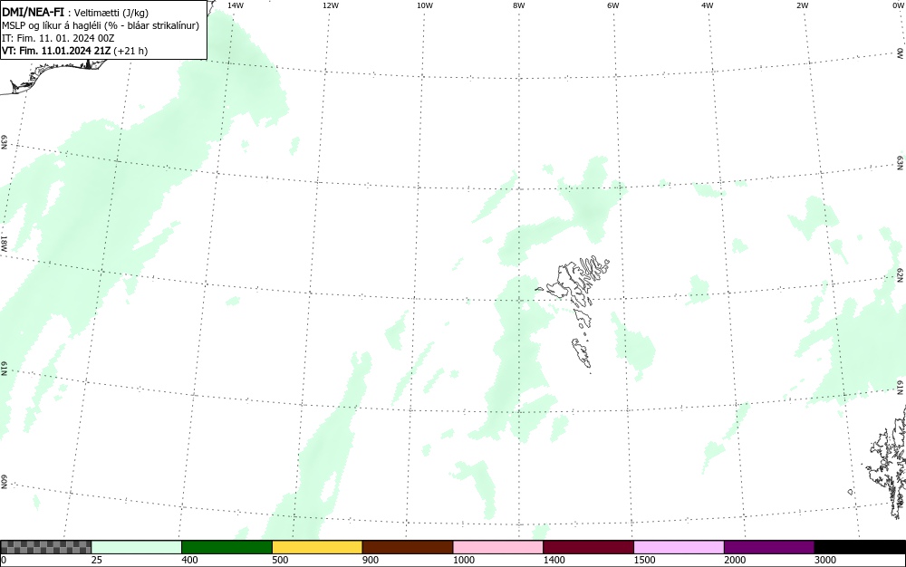The height and width of the screenshot is (567, 906).
Task: Pick the pink 1000–1400 legend swatch
Action: click(498, 547)
